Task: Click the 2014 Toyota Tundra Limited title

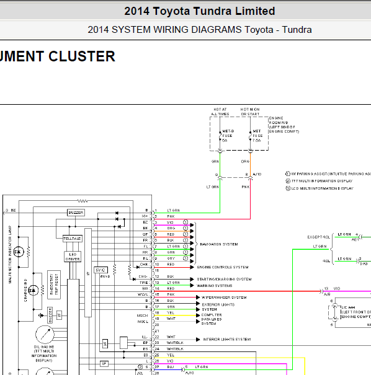Action: [x=199, y=11]
